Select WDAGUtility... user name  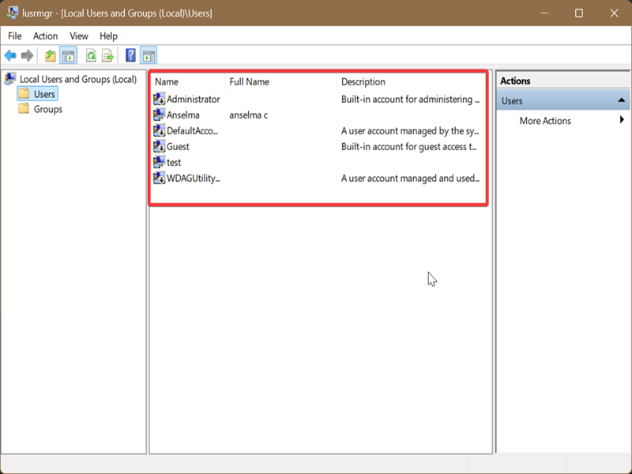click(194, 179)
